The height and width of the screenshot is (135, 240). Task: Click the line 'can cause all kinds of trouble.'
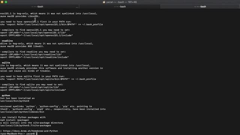[x=25, y=71]
